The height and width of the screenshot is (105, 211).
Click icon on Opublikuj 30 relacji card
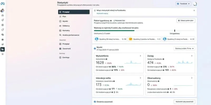coord(97,39)
